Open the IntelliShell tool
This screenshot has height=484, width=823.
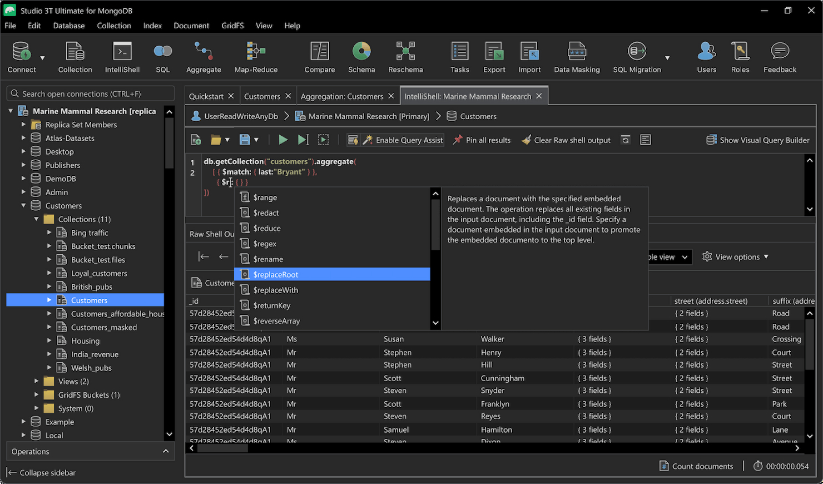pyautogui.click(x=122, y=56)
